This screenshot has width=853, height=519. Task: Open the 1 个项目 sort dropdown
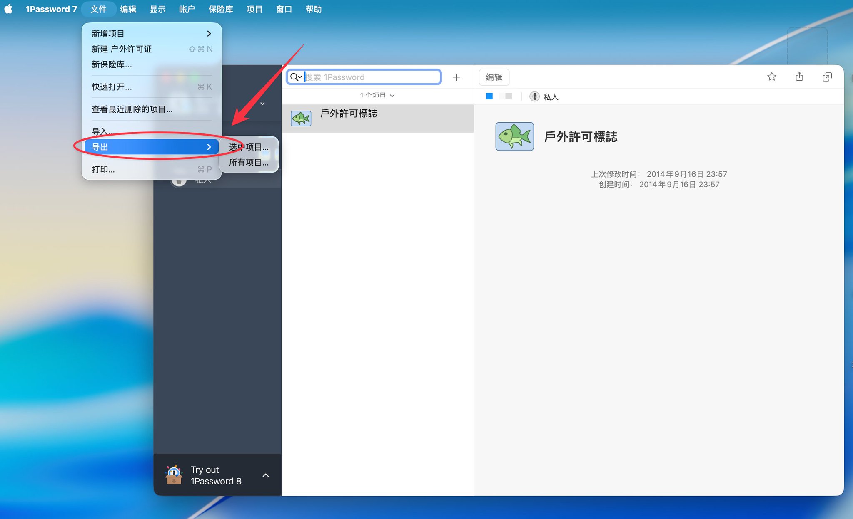click(377, 95)
